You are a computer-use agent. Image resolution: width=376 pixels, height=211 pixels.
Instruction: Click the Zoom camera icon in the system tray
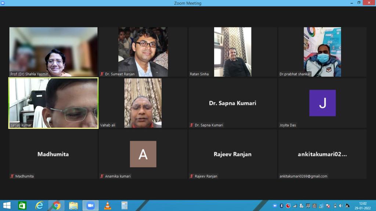pos(275,206)
